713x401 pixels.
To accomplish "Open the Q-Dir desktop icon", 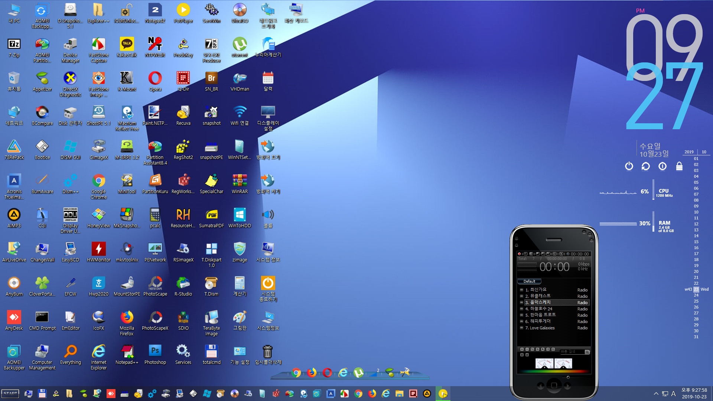I will 183,82.
